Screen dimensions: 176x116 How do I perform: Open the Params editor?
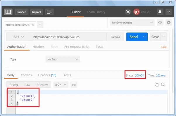tap(115, 37)
